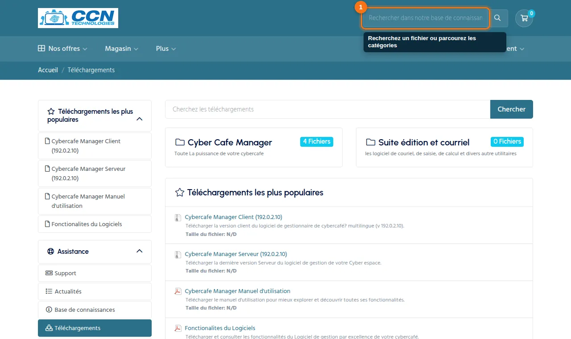Click the ticket icon beside Support

49,273
